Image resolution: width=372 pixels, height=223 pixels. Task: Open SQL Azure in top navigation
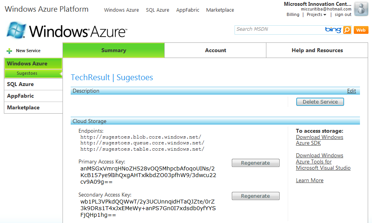point(158,10)
